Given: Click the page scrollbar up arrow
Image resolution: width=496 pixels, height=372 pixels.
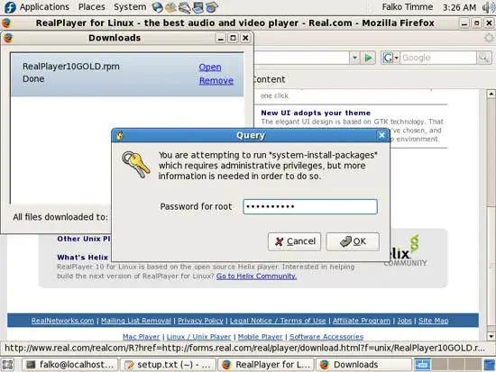Looking at the screenshot, I should (x=491, y=94).
